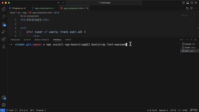Screen dimensions: 199x112
Task: Click code line 1 with h1 title
Action: point(35,20)
